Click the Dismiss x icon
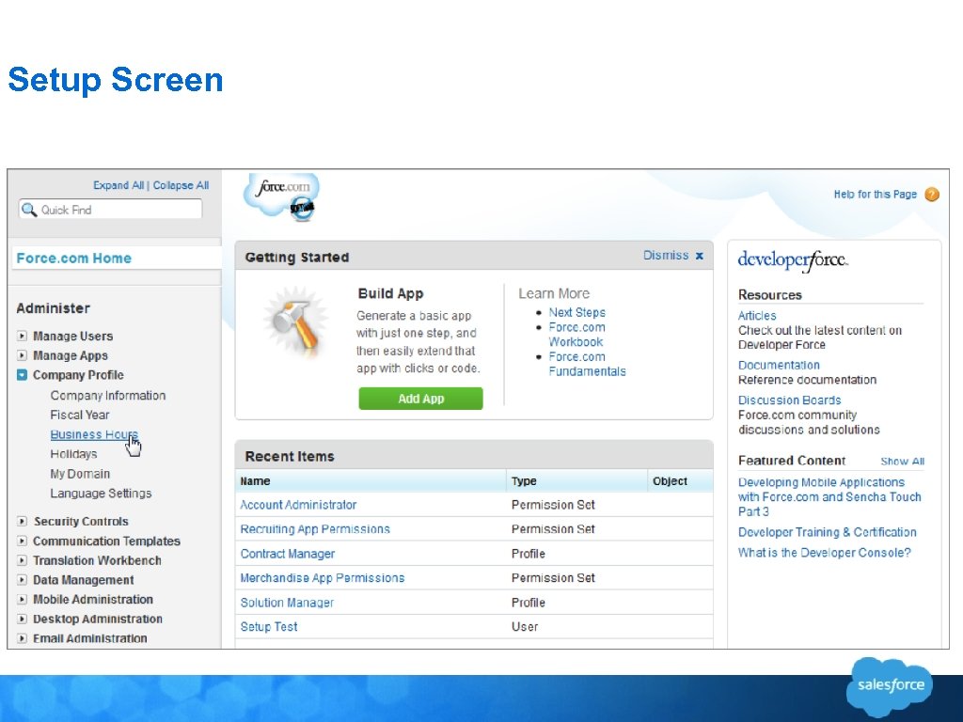The height and width of the screenshot is (722, 963). (699, 256)
